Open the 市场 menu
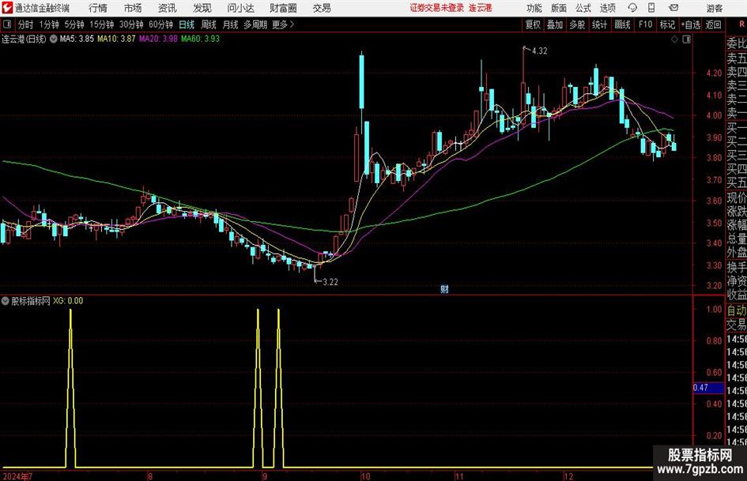The image size is (747, 481). point(133,8)
